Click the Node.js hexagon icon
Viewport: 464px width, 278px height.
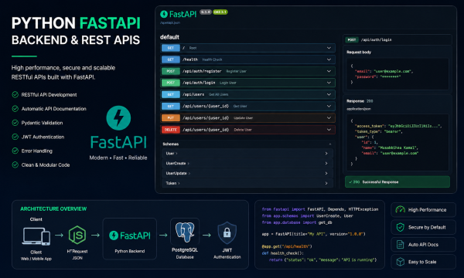[x=77, y=235]
